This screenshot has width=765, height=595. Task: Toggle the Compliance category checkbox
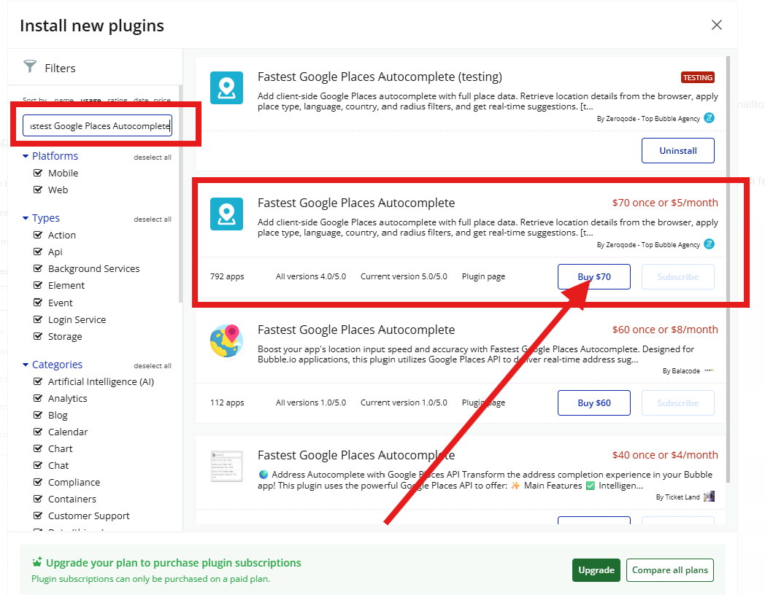pos(37,482)
